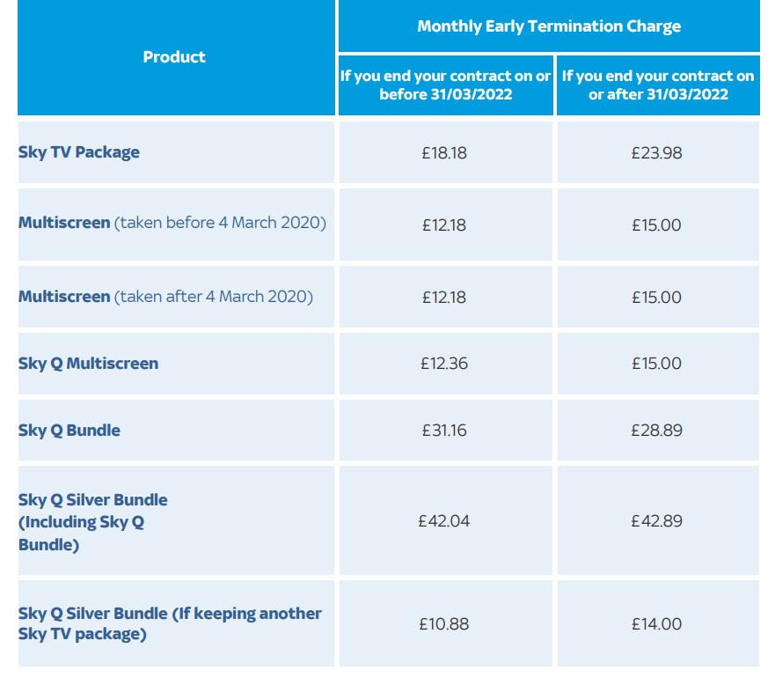Viewport: 775px width, 678px height.
Task: Click the £42.89 charge cell
Action: [x=656, y=521]
